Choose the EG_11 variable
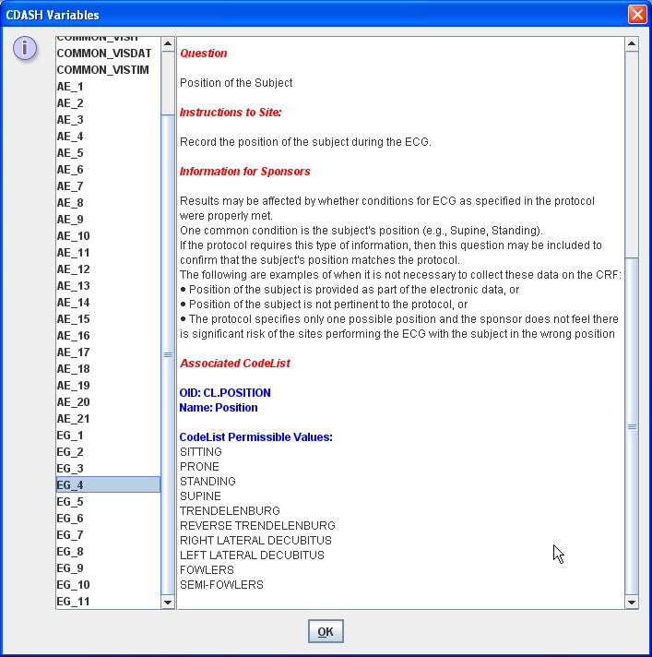This screenshot has width=652, height=657. click(73, 602)
